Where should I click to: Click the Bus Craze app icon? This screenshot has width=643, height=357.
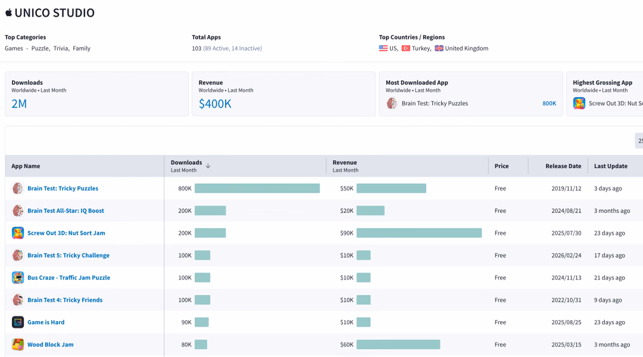(x=18, y=277)
